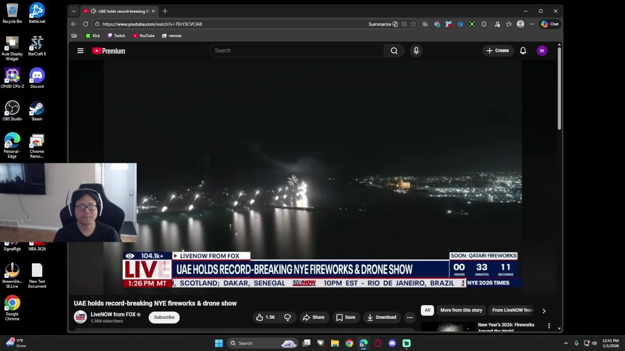This screenshot has width=625, height=351.
Task: Click the Summarize button in address bar
Action: pyautogui.click(x=383, y=24)
